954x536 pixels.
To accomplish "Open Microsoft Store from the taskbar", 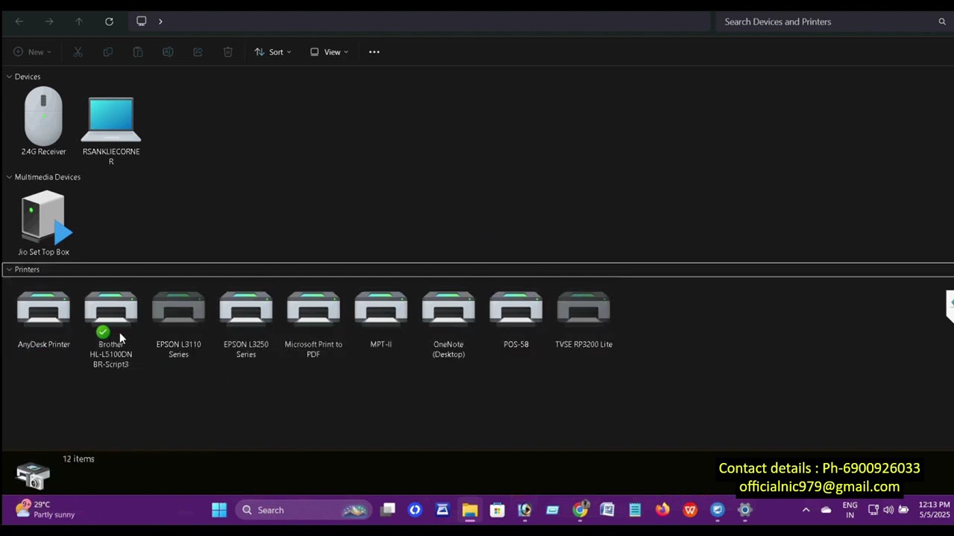I will (x=497, y=510).
